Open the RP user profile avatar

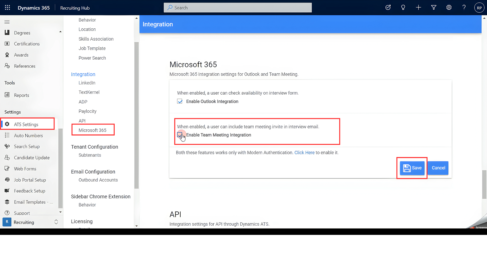pyautogui.click(x=479, y=8)
